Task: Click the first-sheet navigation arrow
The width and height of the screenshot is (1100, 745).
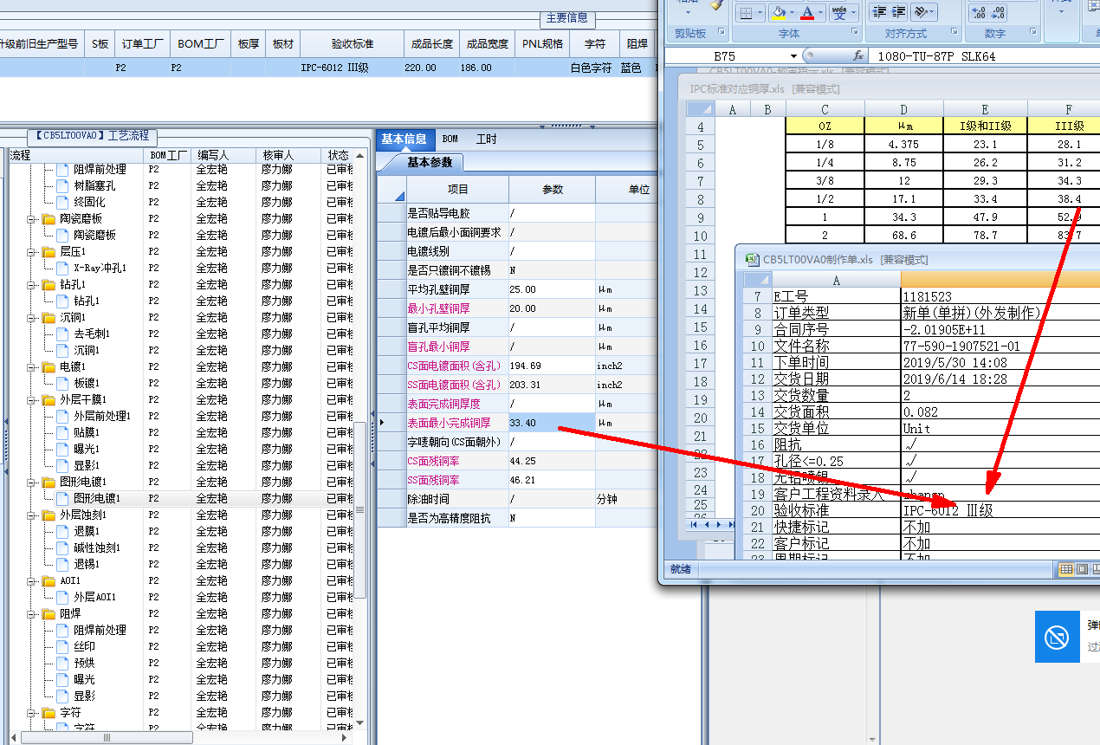Action: pyautogui.click(x=695, y=525)
